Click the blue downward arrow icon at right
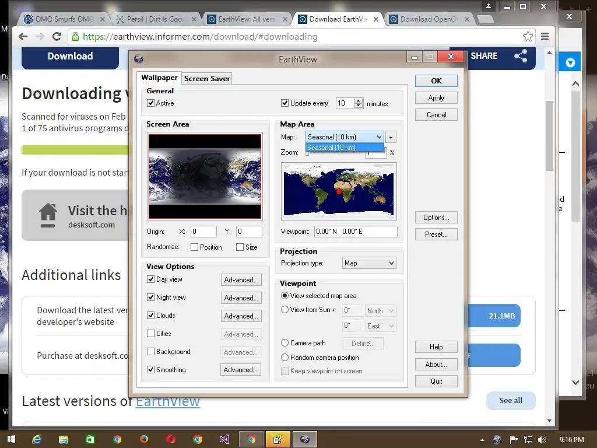Image resolution: width=597 pixels, height=448 pixels. point(570,62)
